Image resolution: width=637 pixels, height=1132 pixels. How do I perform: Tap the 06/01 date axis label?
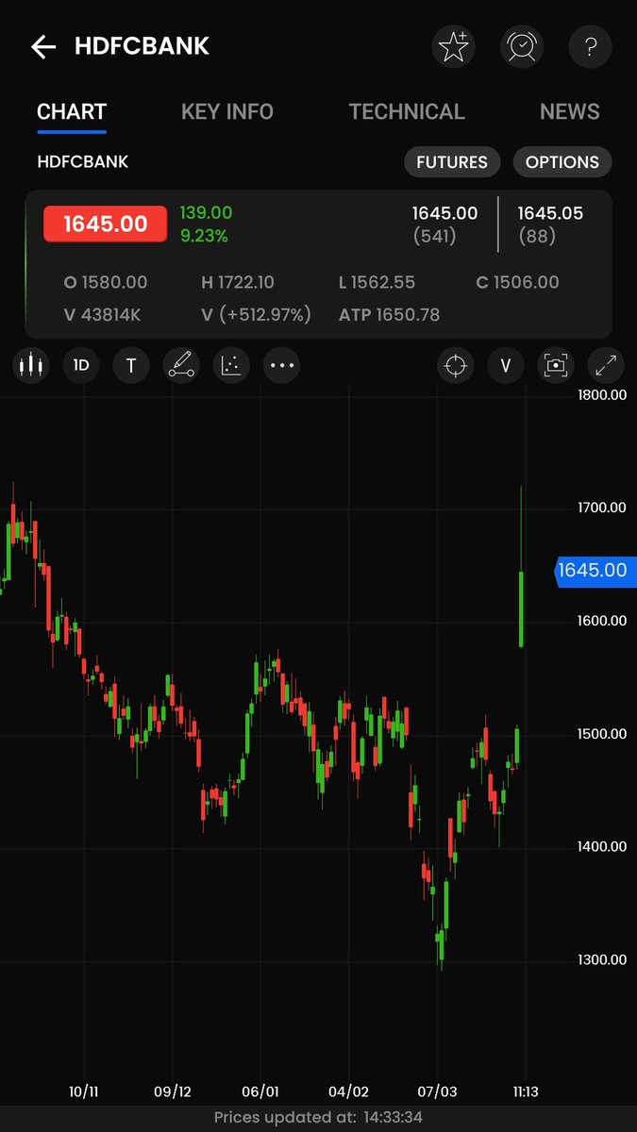pyautogui.click(x=260, y=1091)
